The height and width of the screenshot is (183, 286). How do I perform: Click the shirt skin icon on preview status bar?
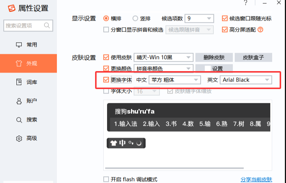pos(113,143)
